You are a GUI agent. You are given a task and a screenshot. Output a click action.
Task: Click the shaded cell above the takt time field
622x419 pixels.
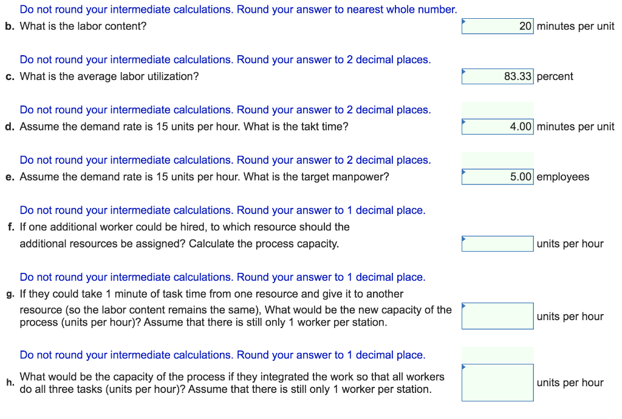[497, 110]
